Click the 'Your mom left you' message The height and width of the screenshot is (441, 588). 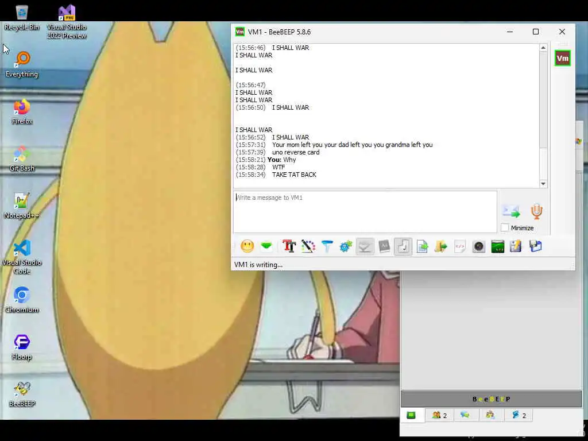[353, 145]
